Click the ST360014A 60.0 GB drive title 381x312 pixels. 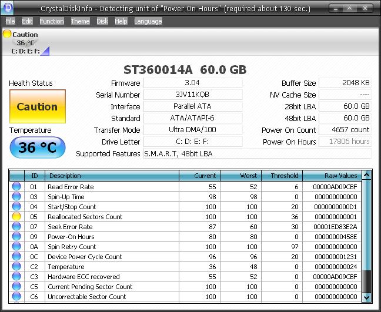coord(185,70)
